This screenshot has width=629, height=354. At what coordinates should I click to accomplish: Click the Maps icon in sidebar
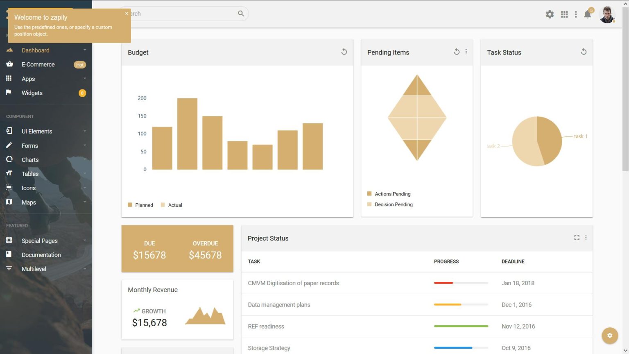tap(9, 202)
